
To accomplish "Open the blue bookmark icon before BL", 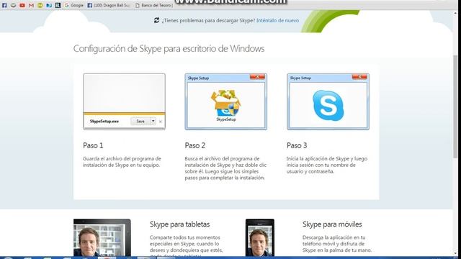I will pos(49,5).
